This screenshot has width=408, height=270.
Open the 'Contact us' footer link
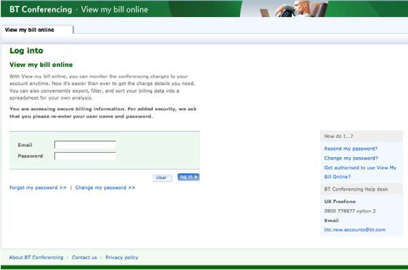point(84,257)
